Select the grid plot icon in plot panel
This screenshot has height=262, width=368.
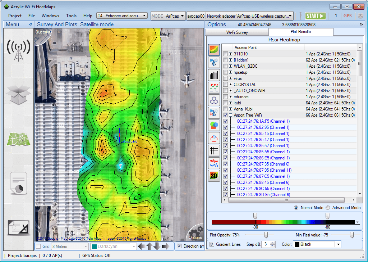[213, 150]
